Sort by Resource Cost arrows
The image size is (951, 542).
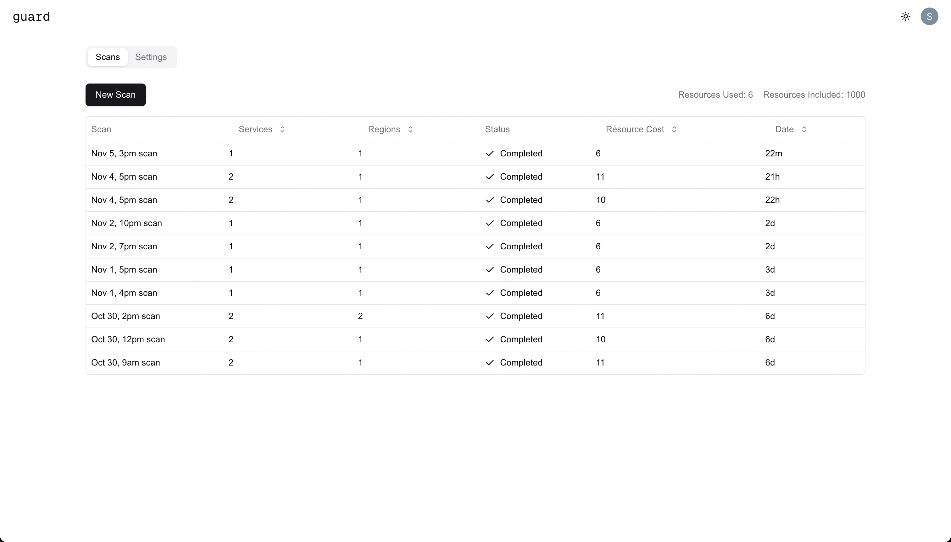tap(674, 130)
